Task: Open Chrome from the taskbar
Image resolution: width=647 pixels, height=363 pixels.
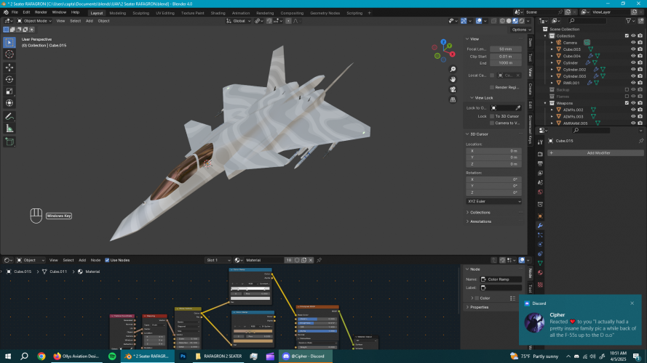Action: click(41, 356)
